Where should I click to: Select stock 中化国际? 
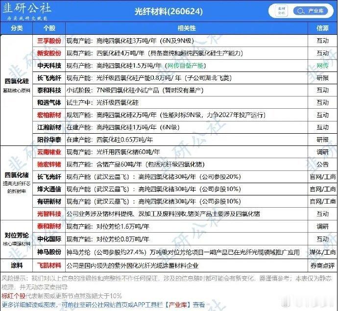click(49, 239)
